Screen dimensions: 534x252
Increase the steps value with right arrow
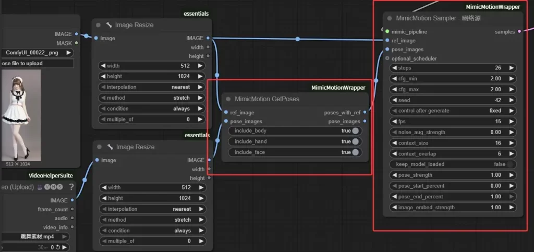(511, 68)
